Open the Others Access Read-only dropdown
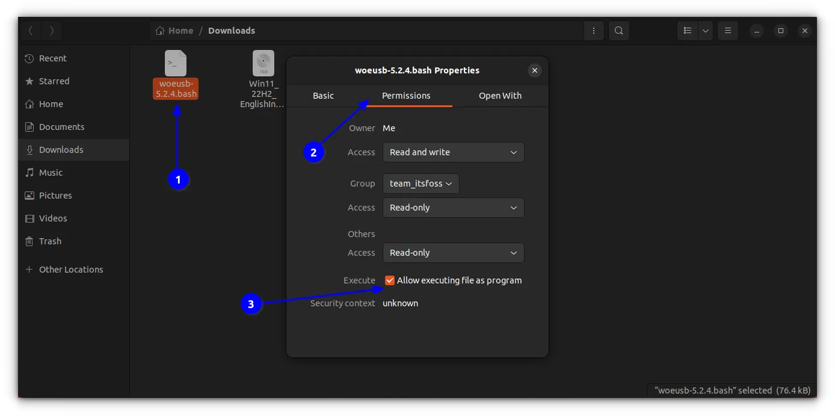The width and height of the screenshot is (835, 417). click(453, 253)
